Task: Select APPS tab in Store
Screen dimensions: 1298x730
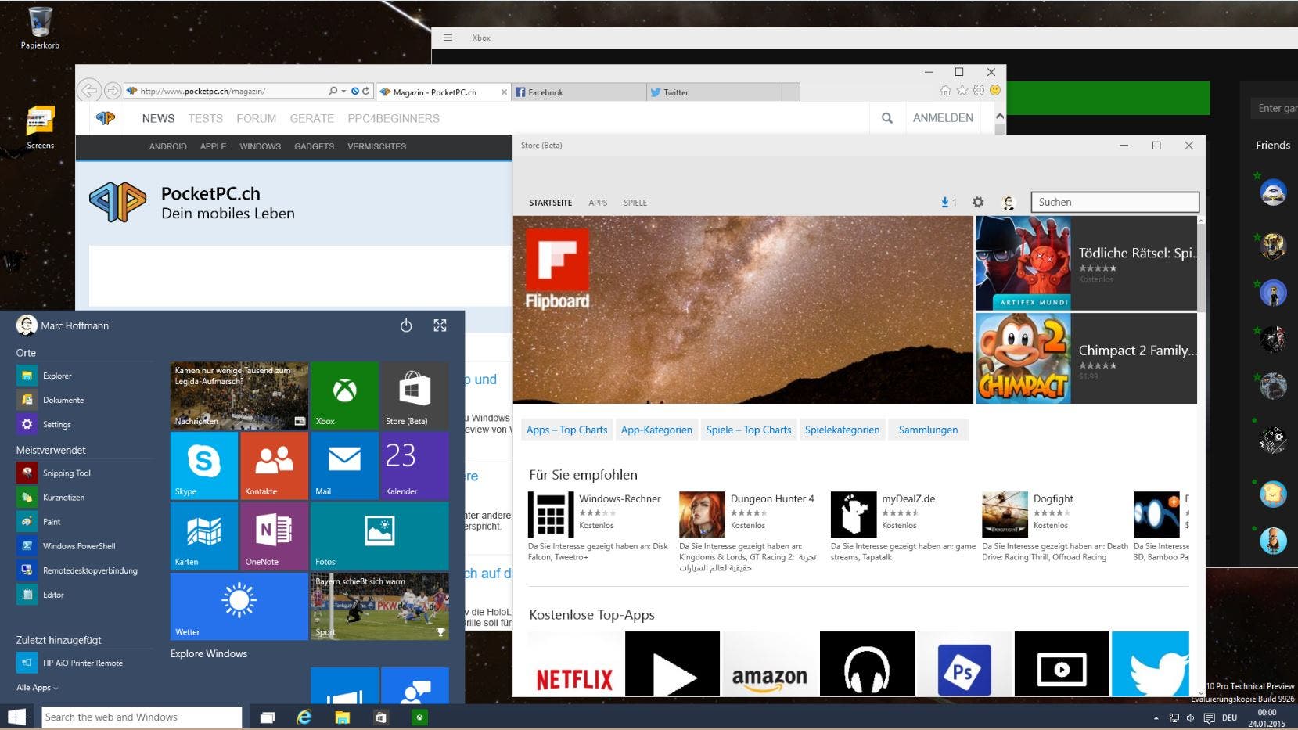Action: coord(598,203)
